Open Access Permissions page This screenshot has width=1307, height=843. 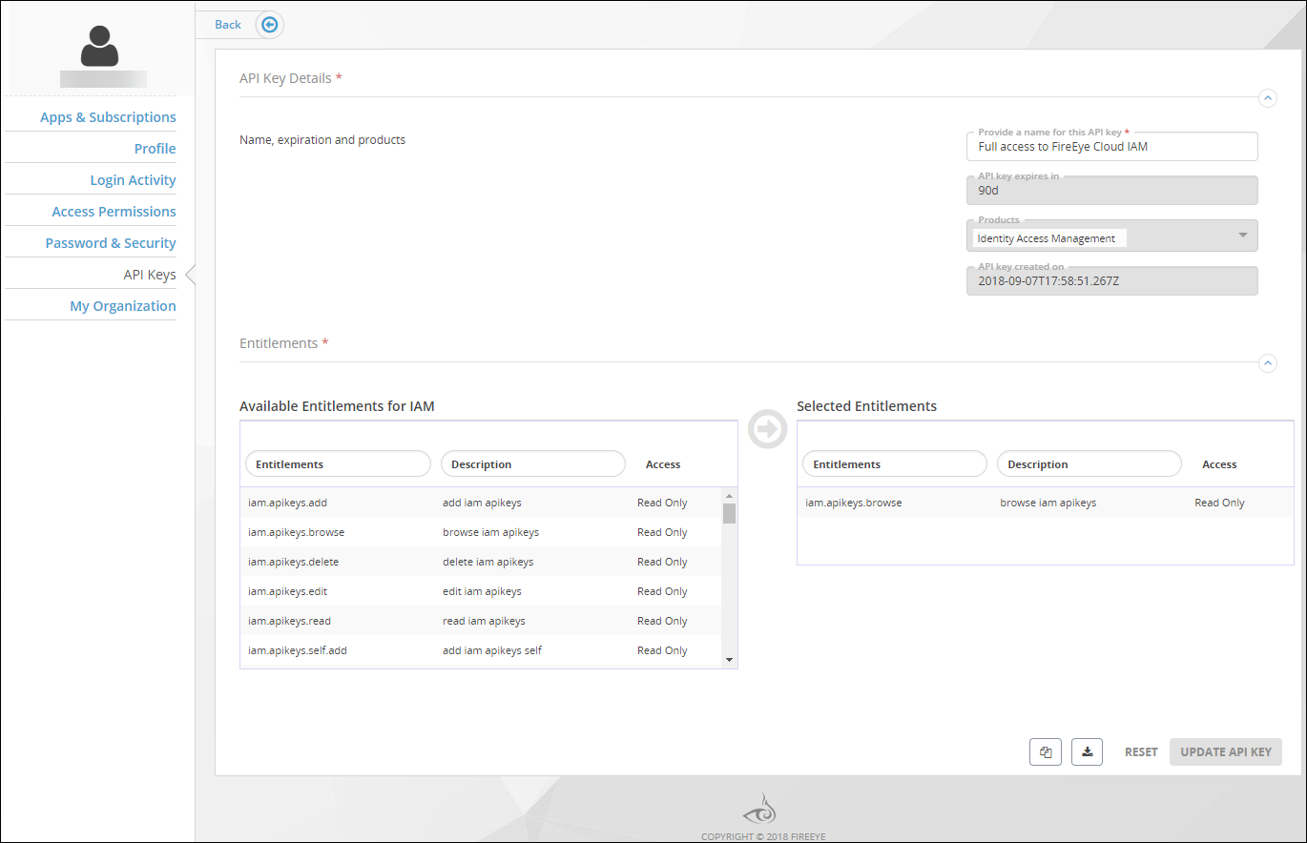[x=114, y=212]
